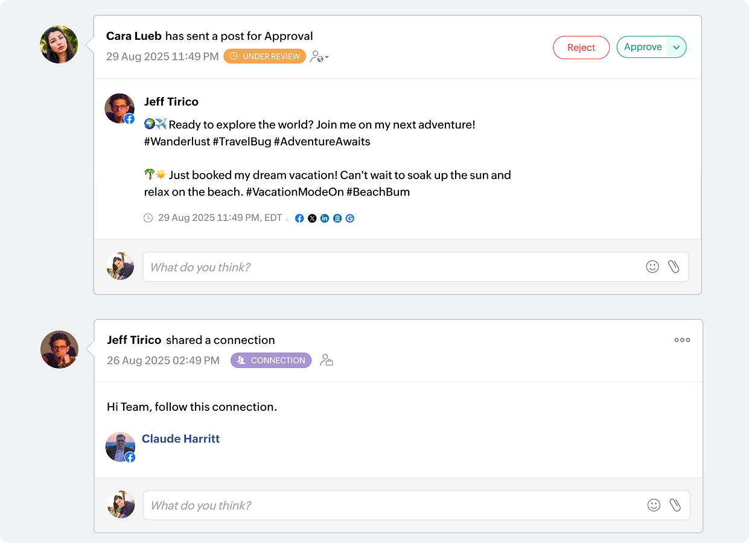The height and width of the screenshot is (543, 749).
Task: Click the Google network icon under the post
Action: tap(350, 218)
